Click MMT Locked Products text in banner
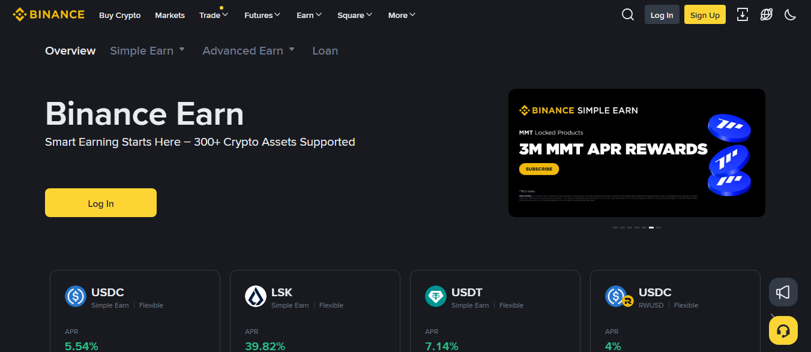 click(551, 133)
